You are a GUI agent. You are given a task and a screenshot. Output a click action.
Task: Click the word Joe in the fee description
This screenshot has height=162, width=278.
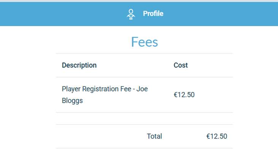coord(142,89)
